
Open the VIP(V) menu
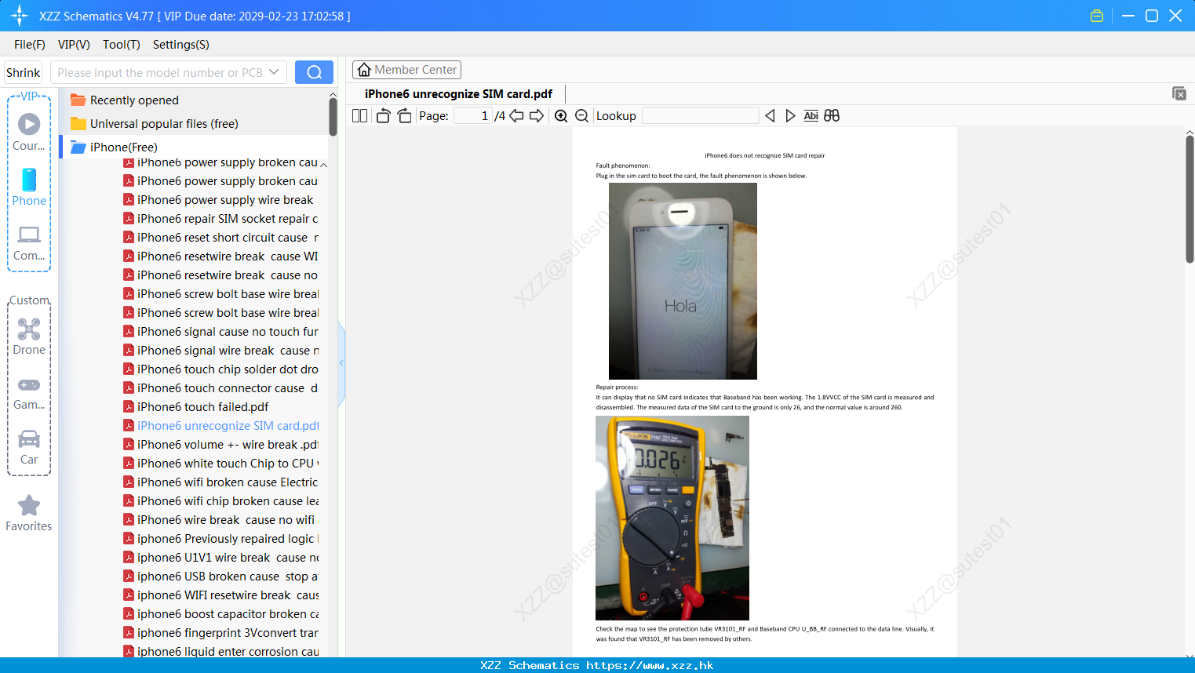pyautogui.click(x=74, y=45)
